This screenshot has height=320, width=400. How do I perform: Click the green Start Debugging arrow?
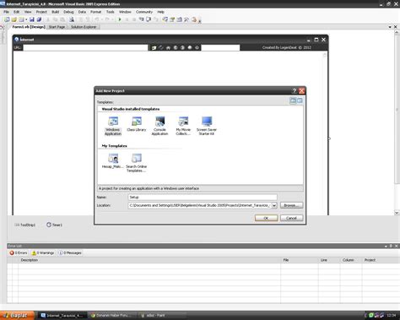[120, 19]
